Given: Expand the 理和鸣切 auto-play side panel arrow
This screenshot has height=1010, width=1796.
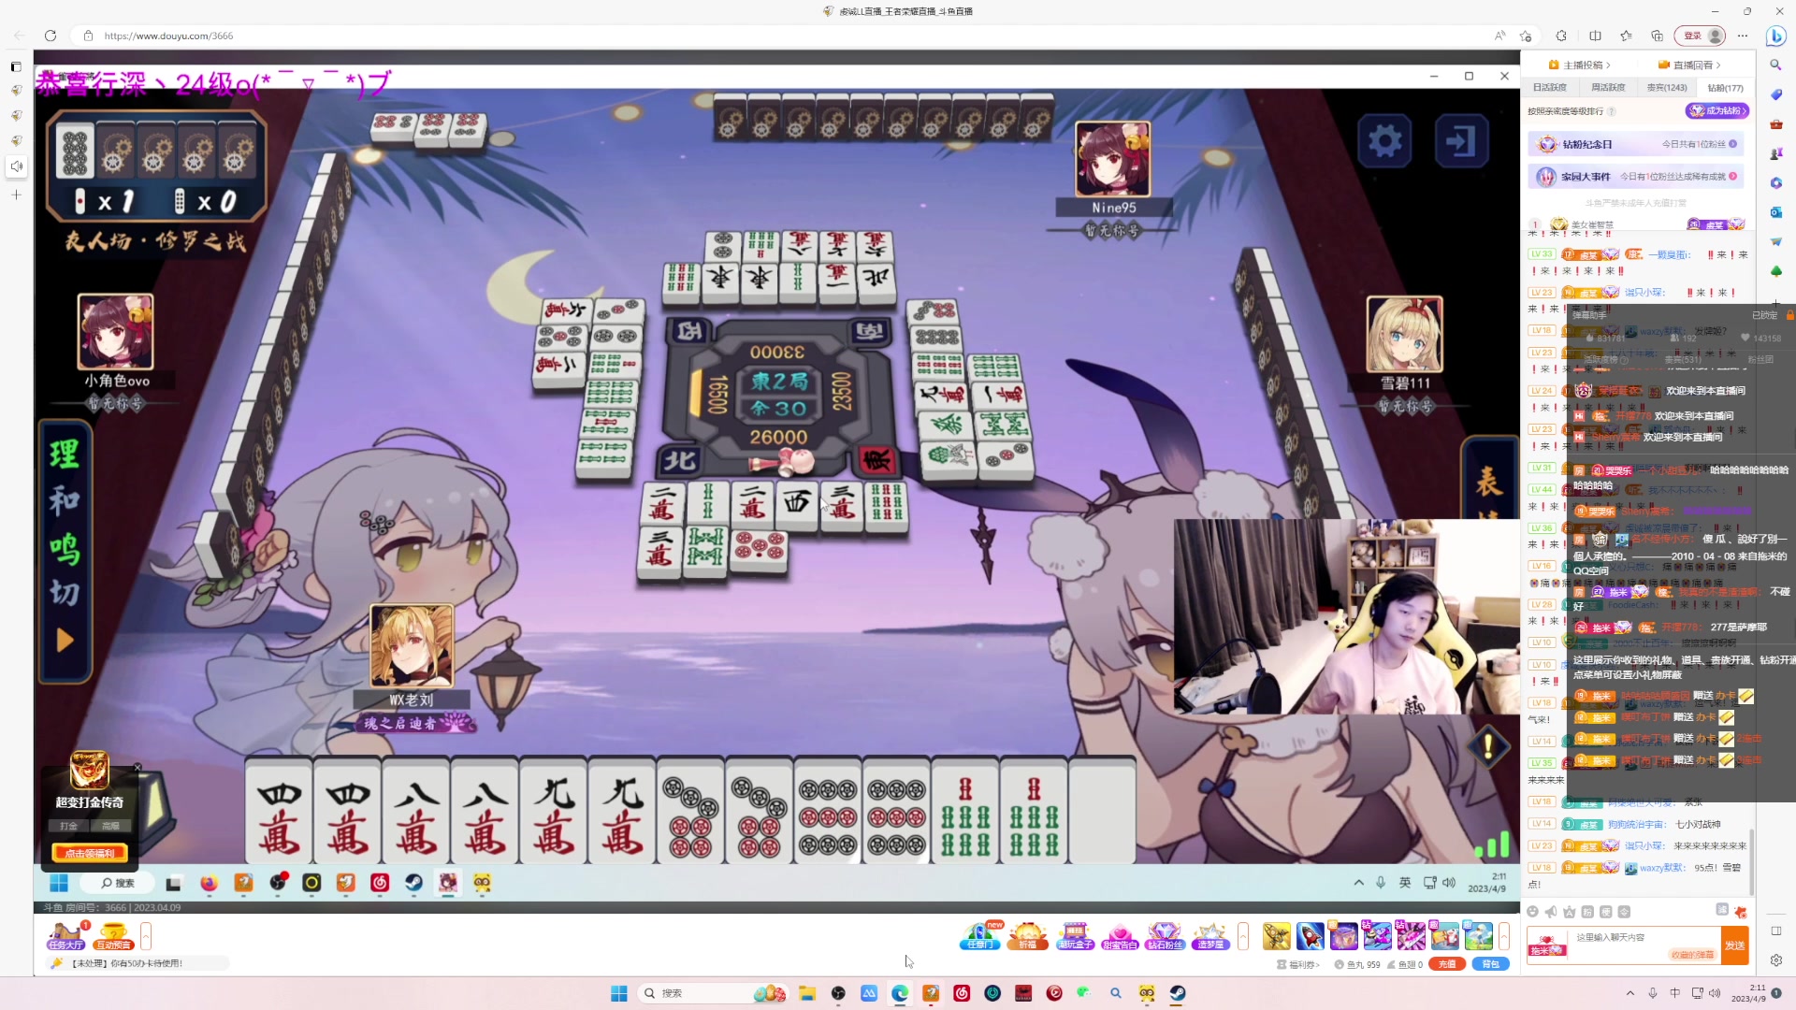Looking at the screenshot, I should 65,641.
